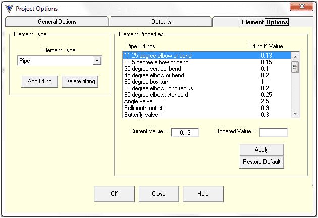Switch to the General Options tab
This screenshot has height=218, width=318.
(x=57, y=22)
